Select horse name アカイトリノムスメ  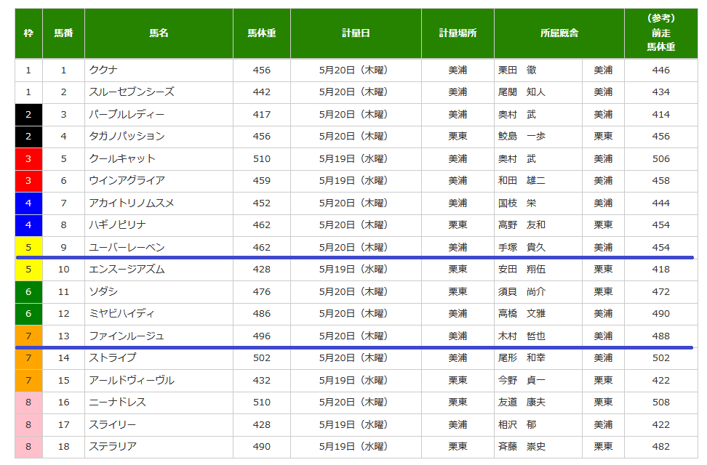(x=132, y=203)
